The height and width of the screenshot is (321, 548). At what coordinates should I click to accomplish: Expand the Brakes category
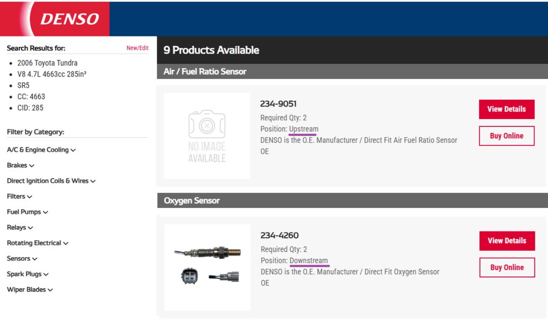point(20,165)
